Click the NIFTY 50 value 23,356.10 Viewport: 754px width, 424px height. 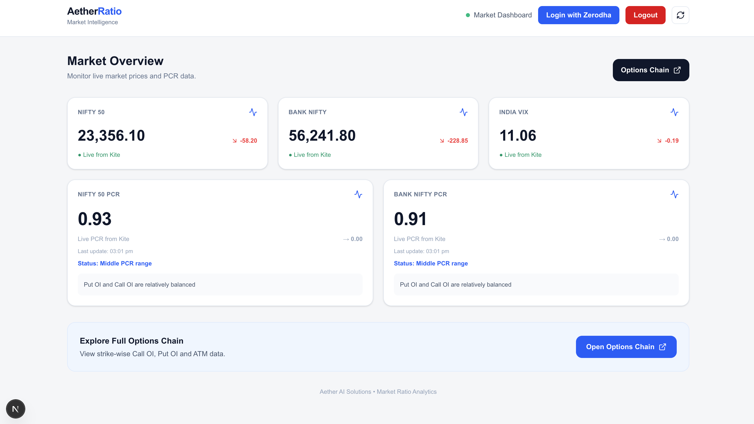tap(111, 136)
